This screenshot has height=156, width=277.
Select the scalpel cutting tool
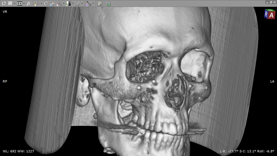[78, 4]
